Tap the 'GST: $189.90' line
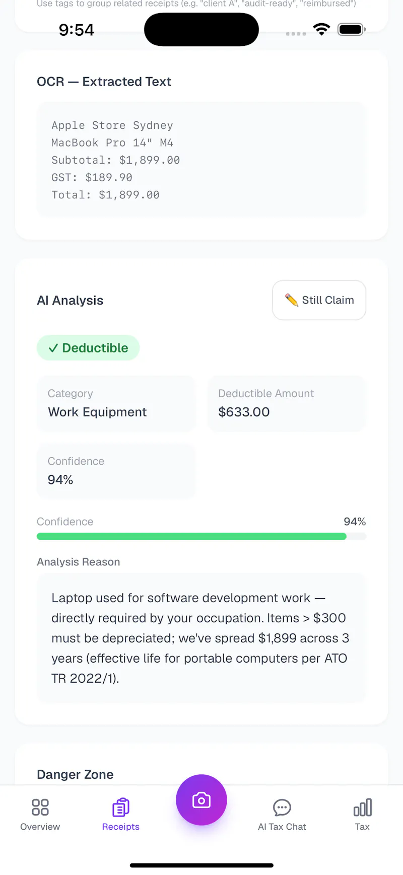 click(x=92, y=177)
